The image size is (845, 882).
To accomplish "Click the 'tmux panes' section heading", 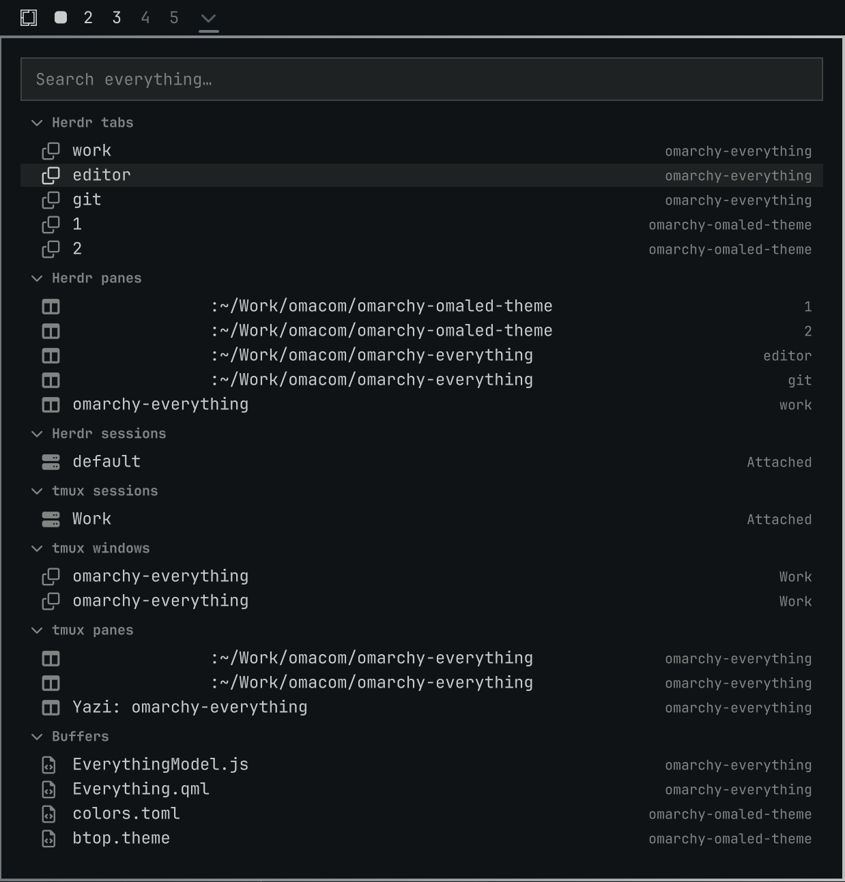I will point(93,630).
